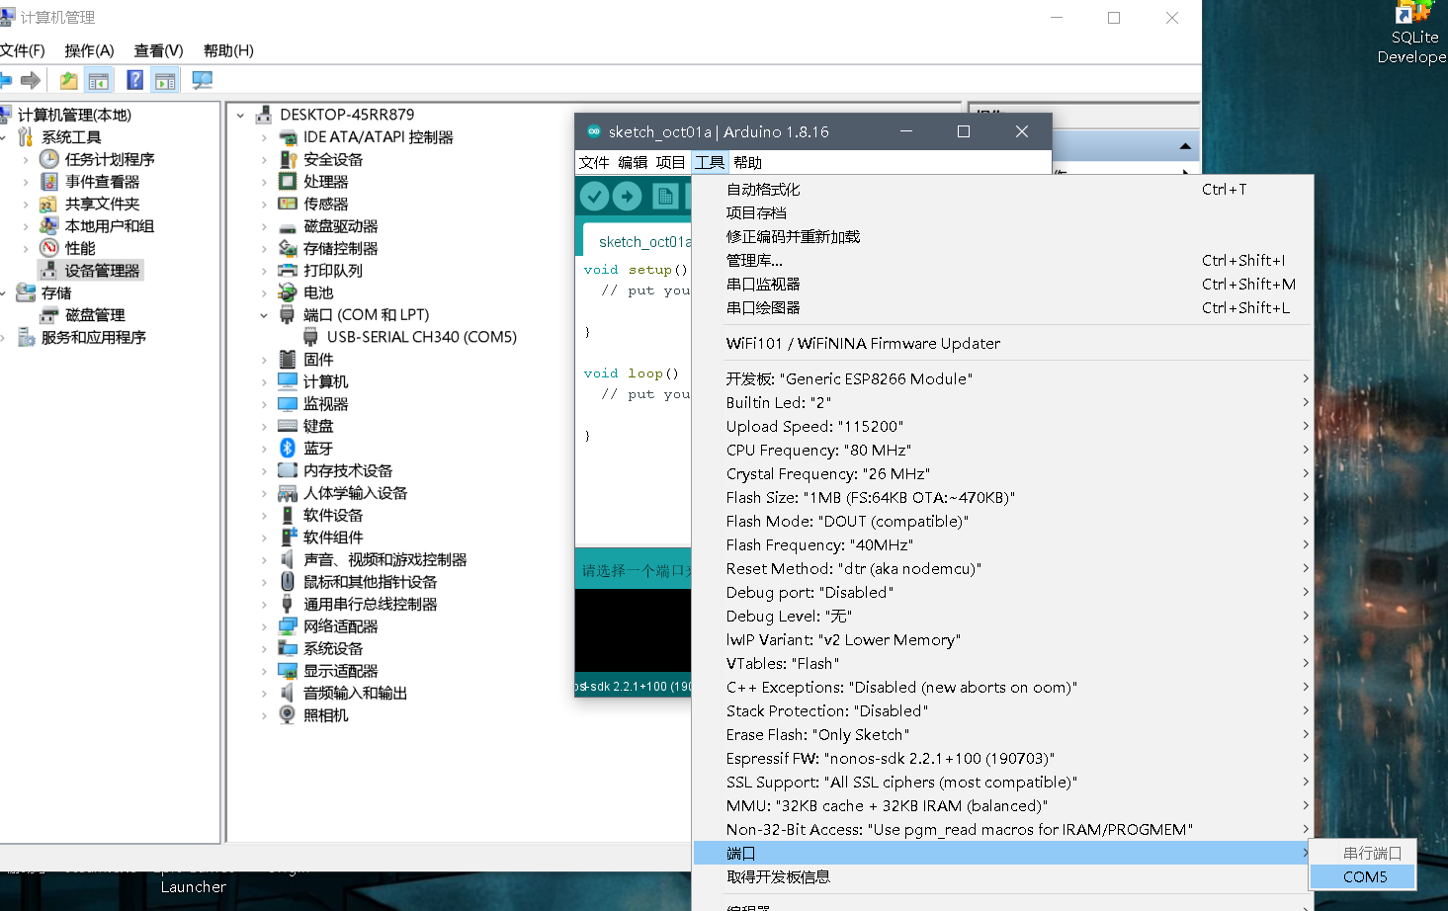This screenshot has height=911, width=1448.
Task: Collapse the DESKTOP-45RR879 root node
Action: point(240,115)
